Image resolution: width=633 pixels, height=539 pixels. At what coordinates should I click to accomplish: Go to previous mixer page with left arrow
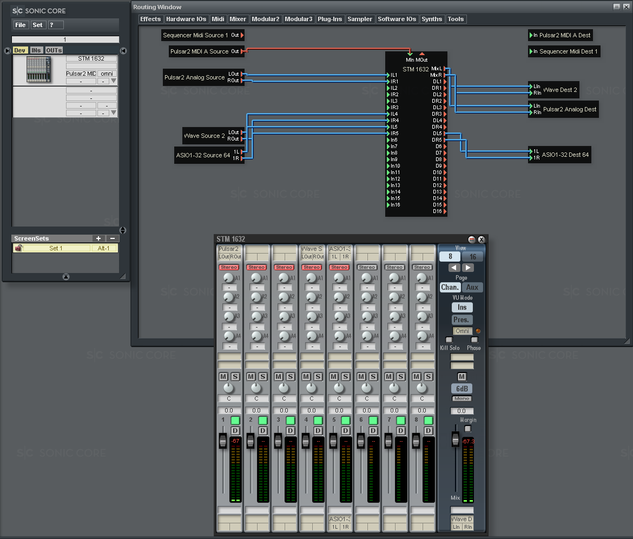tap(454, 268)
